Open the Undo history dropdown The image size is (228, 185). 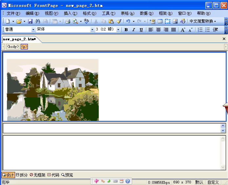(134, 21)
